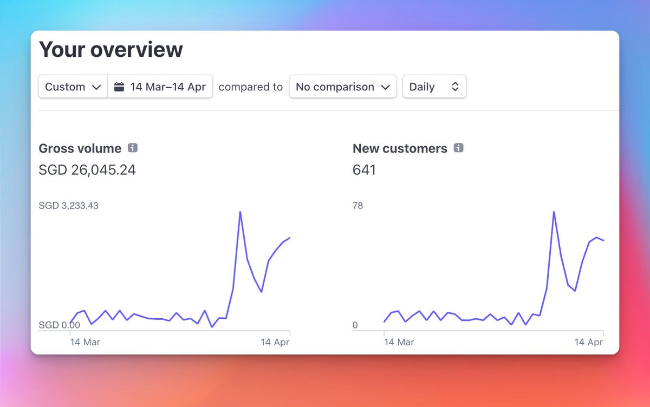Viewport: 650px width, 407px height.
Task: Open the Custom date preset dropdown
Action: 72,87
